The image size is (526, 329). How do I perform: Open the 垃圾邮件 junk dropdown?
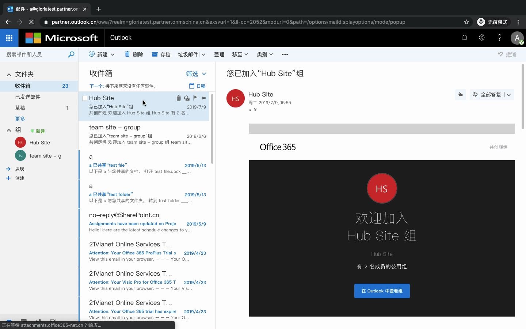coord(203,54)
